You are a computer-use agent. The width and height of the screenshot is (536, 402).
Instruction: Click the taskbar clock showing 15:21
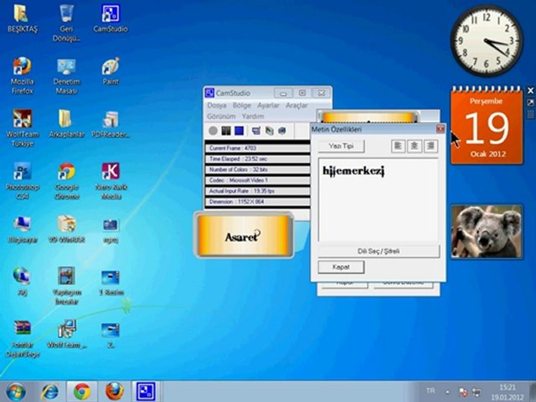pos(508,393)
